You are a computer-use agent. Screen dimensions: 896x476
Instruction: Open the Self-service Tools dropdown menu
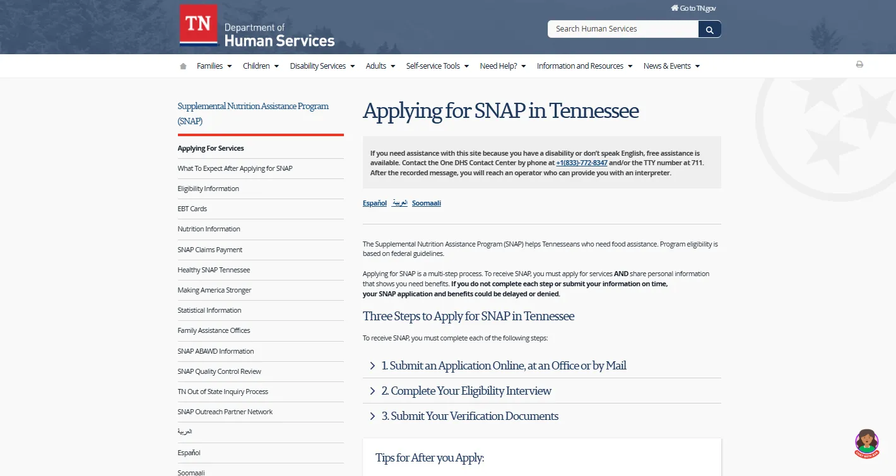click(437, 66)
